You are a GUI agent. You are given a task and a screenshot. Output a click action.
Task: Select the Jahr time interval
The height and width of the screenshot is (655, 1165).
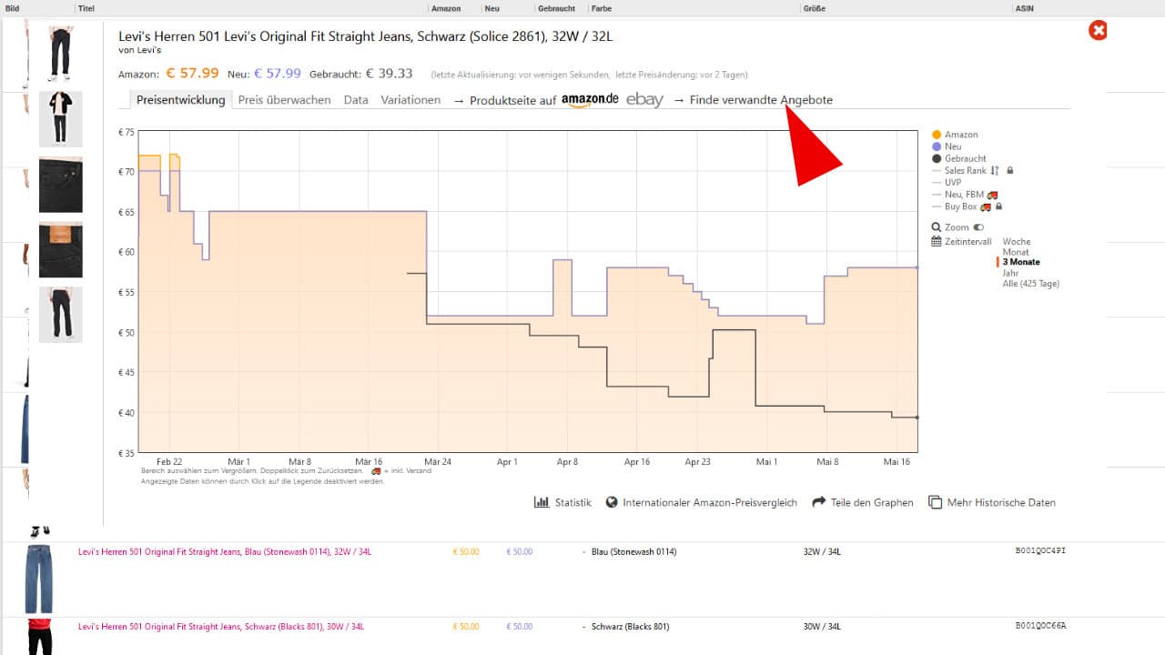1010,273
